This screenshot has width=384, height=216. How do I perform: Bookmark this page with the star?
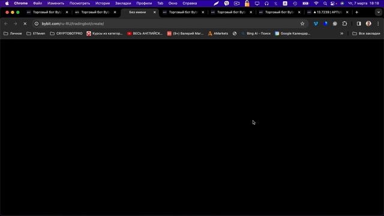(302, 24)
